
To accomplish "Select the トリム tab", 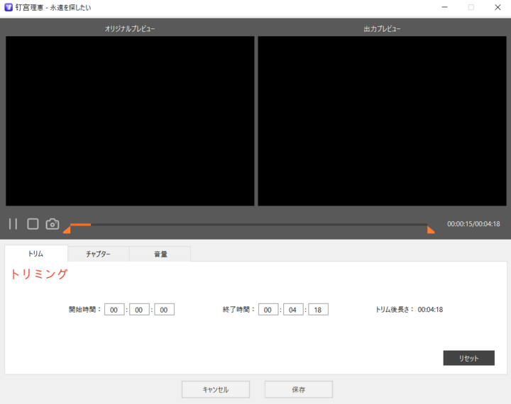I will click(36, 254).
